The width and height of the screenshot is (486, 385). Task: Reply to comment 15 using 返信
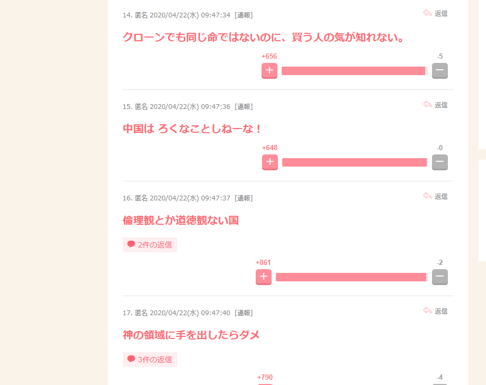(x=441, y=105)
